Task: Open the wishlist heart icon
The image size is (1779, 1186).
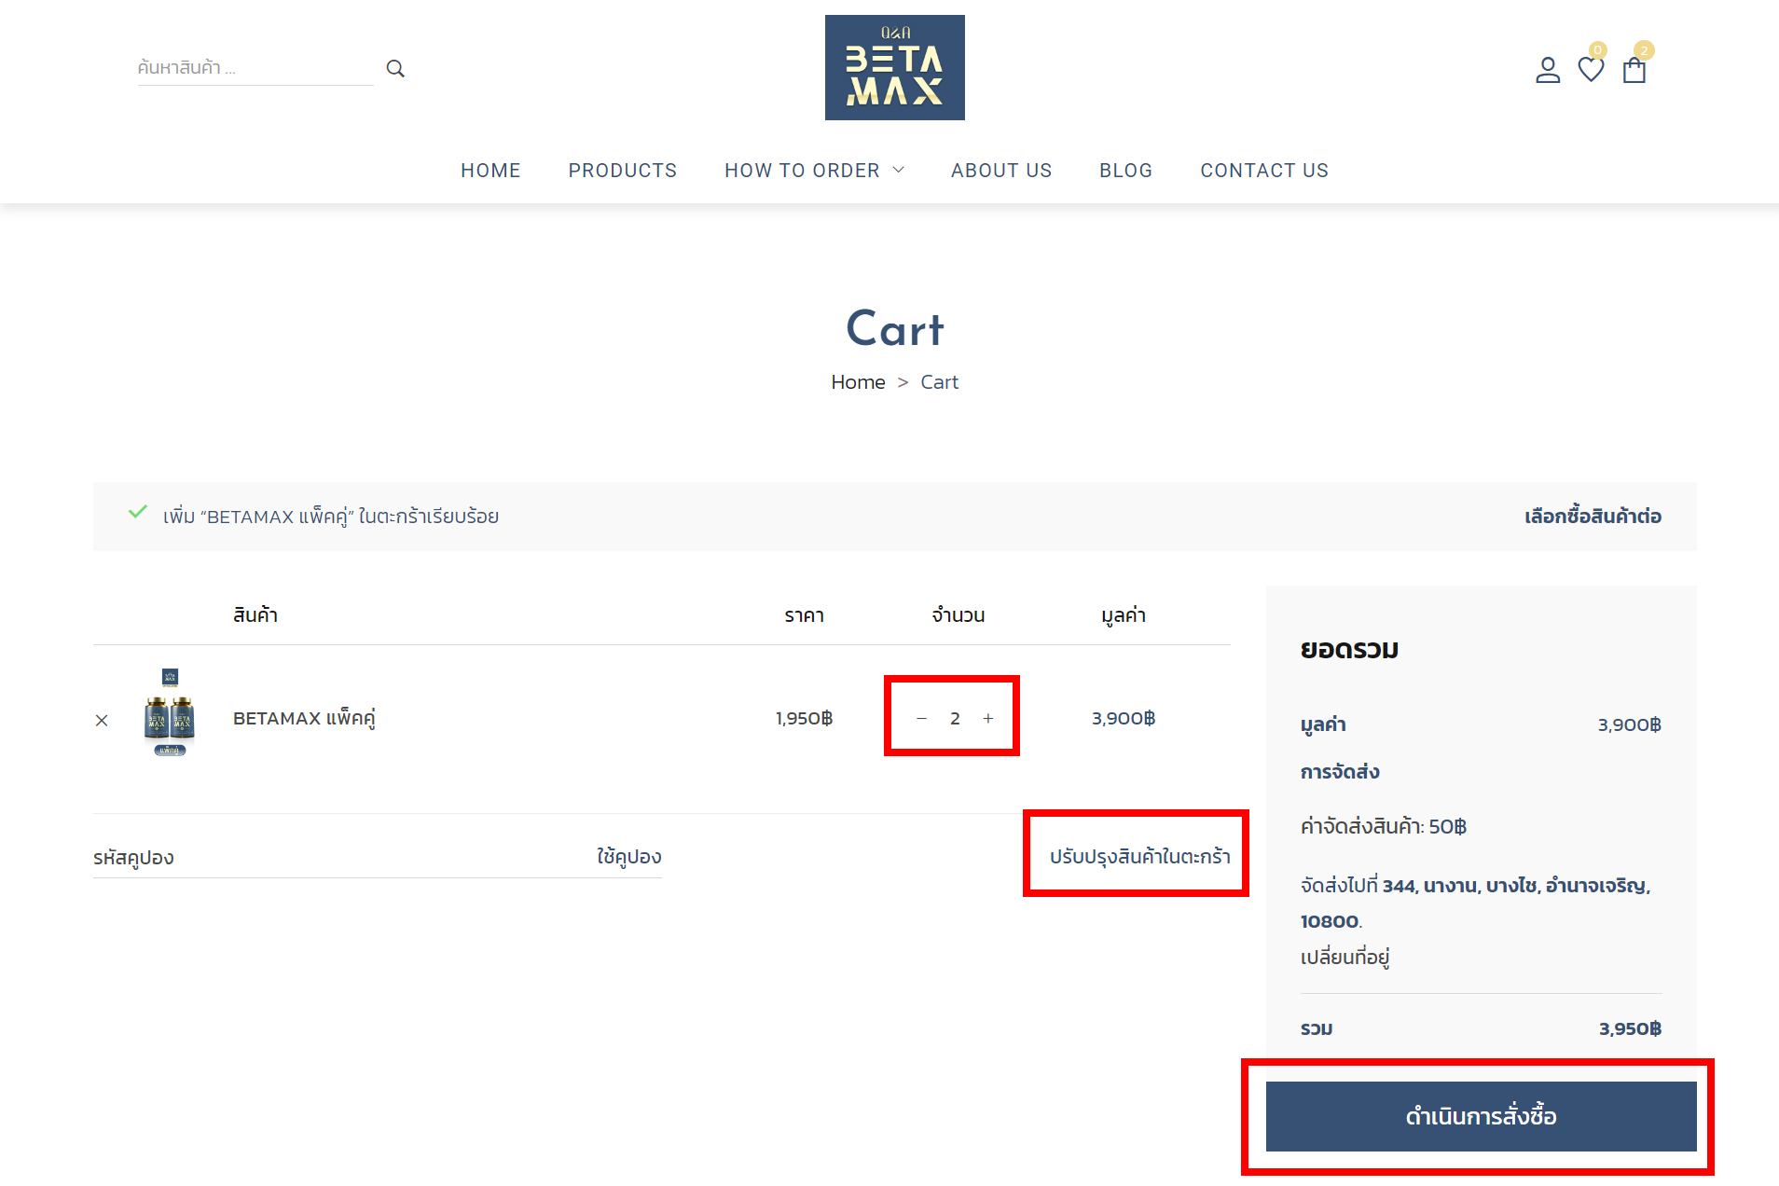Action: pos(1591,69)
